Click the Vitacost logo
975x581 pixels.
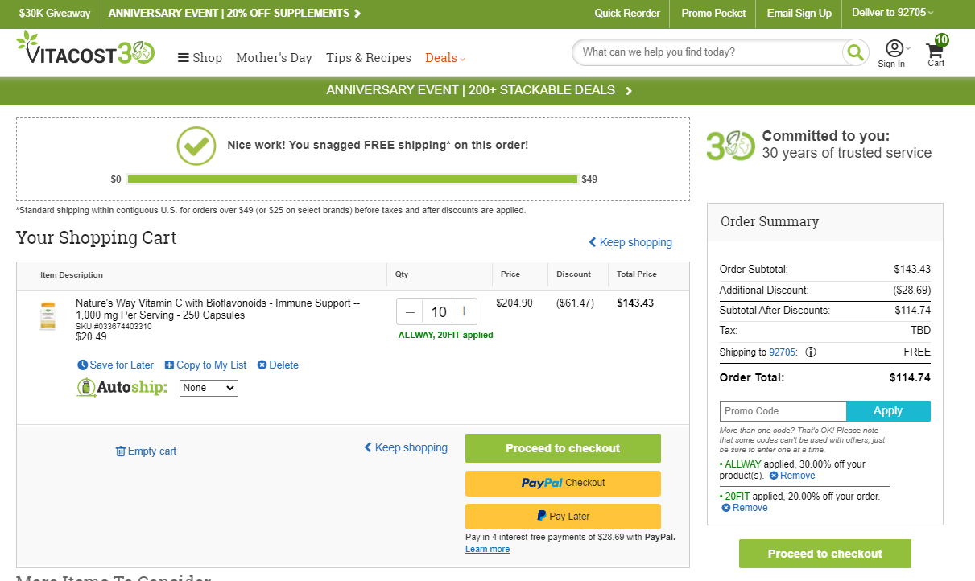click(x=85, y=50)
